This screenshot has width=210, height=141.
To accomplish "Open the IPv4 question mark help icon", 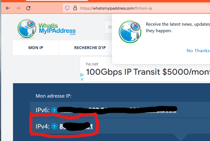I will click(54, 126).
